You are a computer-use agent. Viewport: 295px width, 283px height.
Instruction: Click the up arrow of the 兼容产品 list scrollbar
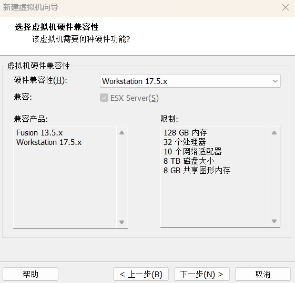121,133
